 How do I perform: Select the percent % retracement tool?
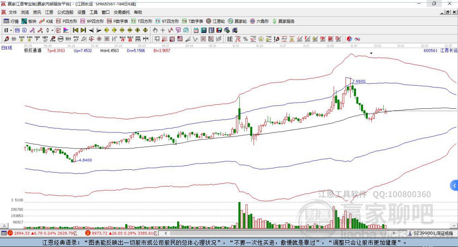point(246,39)
